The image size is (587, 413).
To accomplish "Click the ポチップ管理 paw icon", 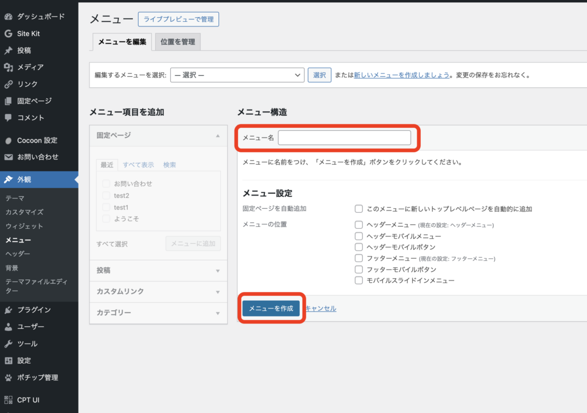I will [8, 377].
